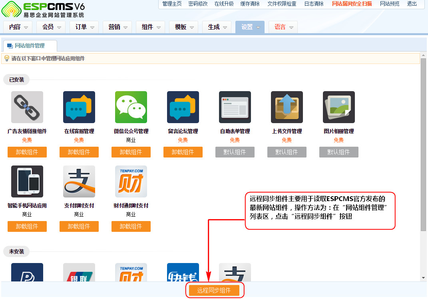Click 商业 under 微信公众号管理
The height and width of the screenshot is (299, 428).
click(131, 140)
